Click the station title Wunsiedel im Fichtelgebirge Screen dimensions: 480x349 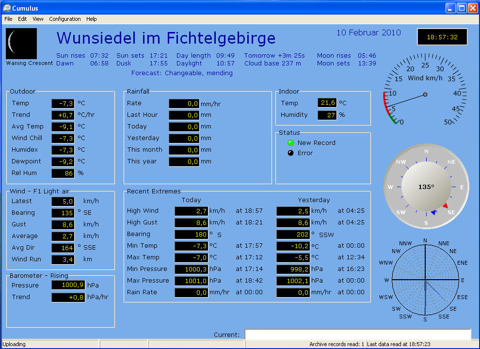(x=166, y=39)
